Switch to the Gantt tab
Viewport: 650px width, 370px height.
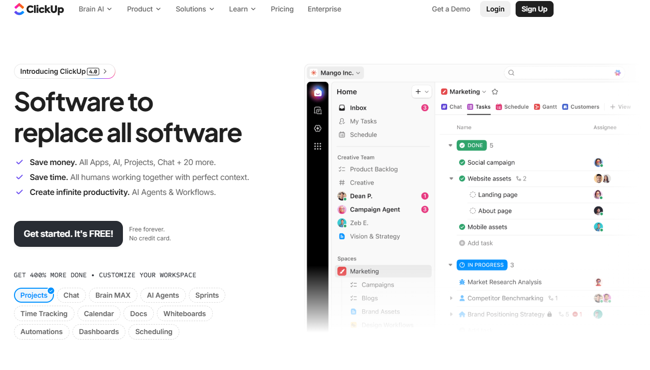(546, 107)
